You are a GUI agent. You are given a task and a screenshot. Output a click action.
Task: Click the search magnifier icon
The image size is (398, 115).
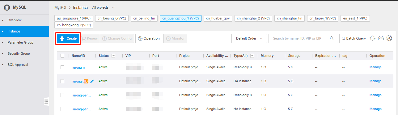(332, 38)
